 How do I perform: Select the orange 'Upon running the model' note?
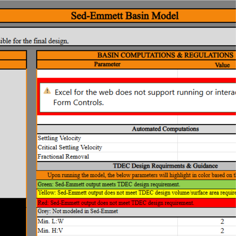pos(136,175)
